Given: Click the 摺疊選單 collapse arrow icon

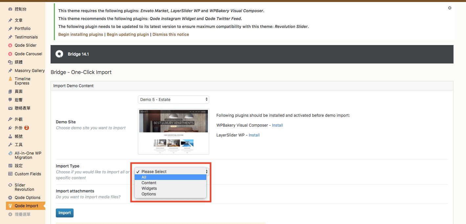Looking at the screenshot, I should (x=10, y=214).
